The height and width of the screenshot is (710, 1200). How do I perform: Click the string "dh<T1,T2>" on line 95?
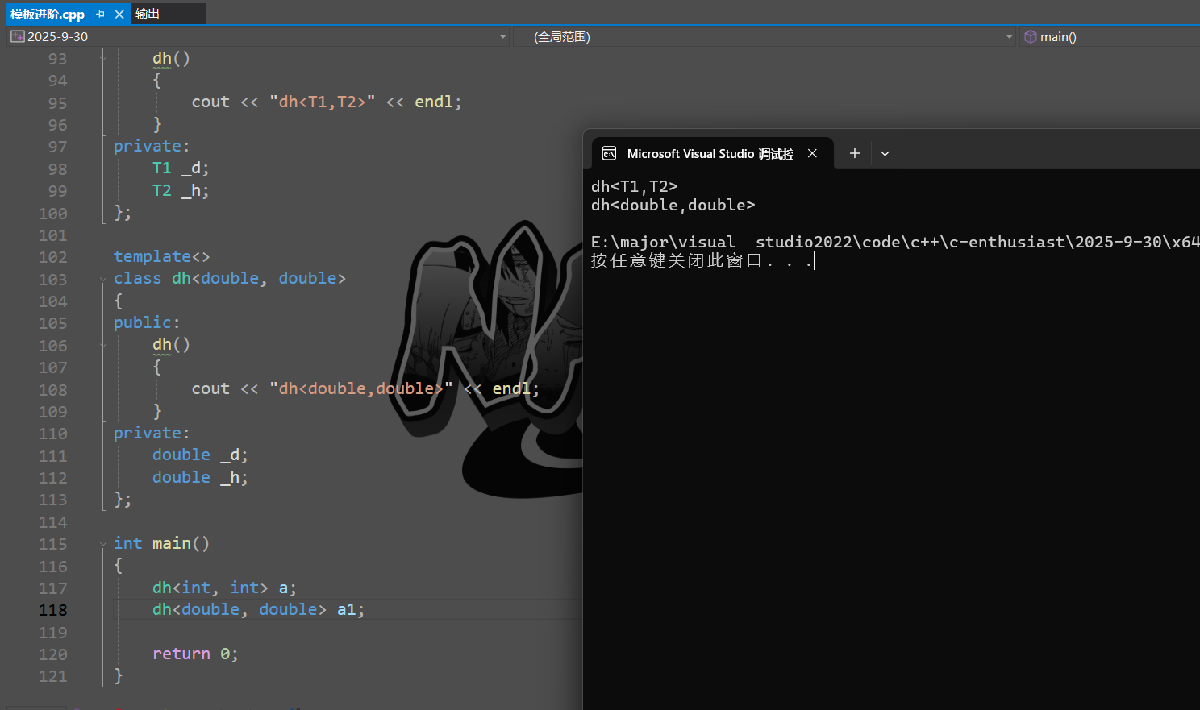[323, 102]
